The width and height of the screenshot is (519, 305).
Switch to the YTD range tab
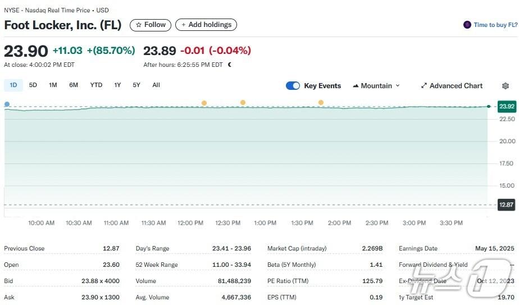[x=96, y=85]
